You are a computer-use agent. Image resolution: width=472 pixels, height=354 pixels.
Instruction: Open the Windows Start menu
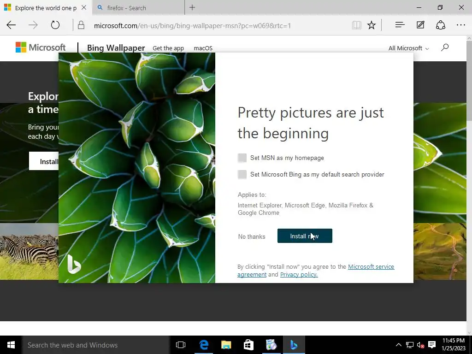click(x=11, y=345)
